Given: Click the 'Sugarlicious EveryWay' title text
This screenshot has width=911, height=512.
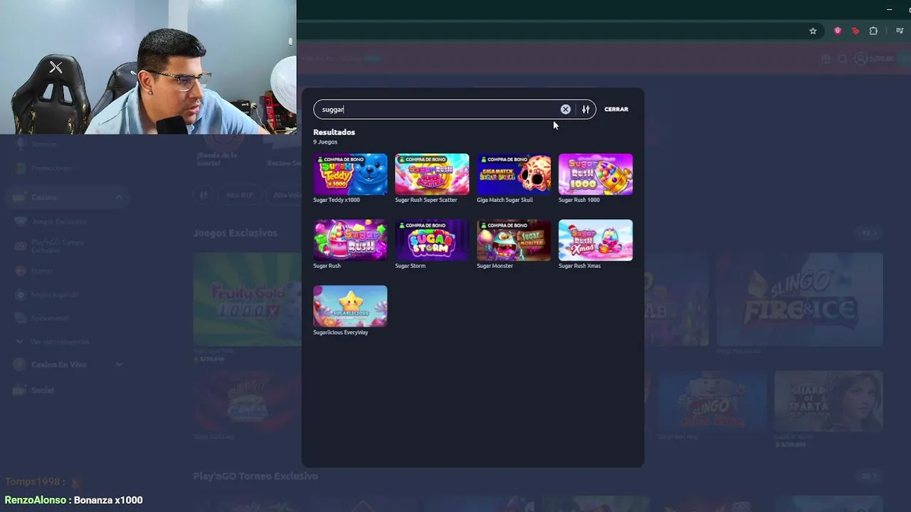Looking at the screenshot, I should coord(341,332).
